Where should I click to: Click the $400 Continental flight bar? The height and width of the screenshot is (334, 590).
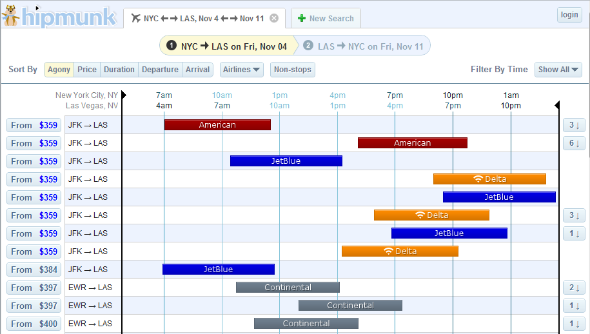click(306, 324)
